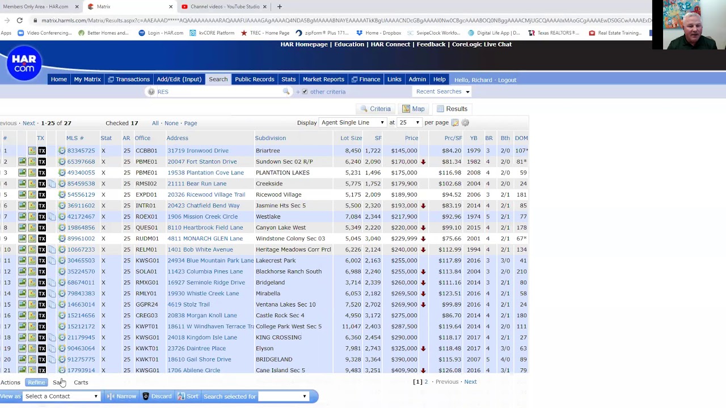Viewport: 726px width, 408px height.
Task: Open history clock icon for listing 19864856
Action: click(62, 228)
